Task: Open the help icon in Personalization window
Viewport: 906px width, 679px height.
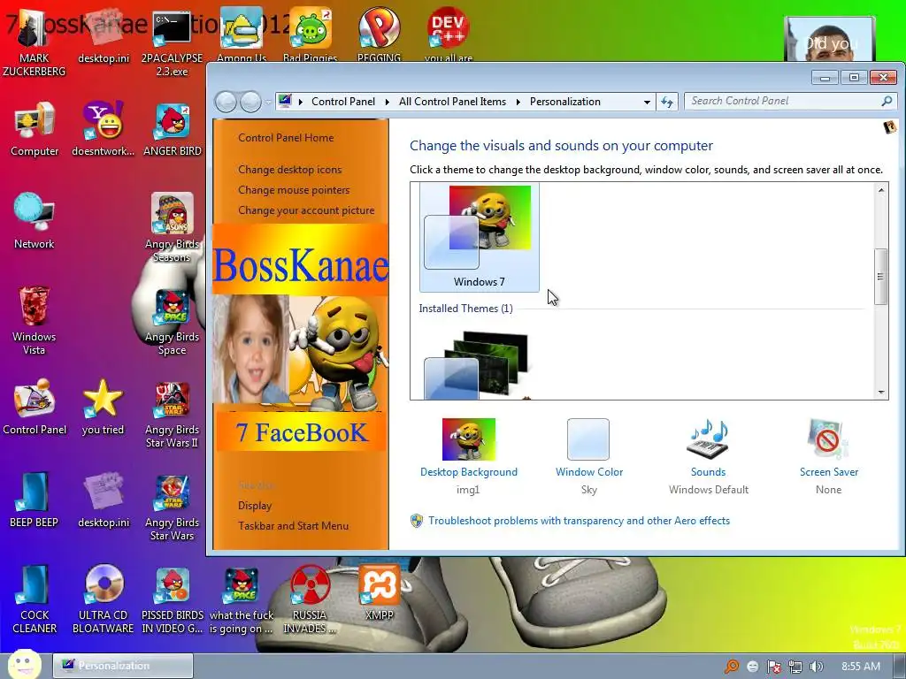Action: click(890, 127)
